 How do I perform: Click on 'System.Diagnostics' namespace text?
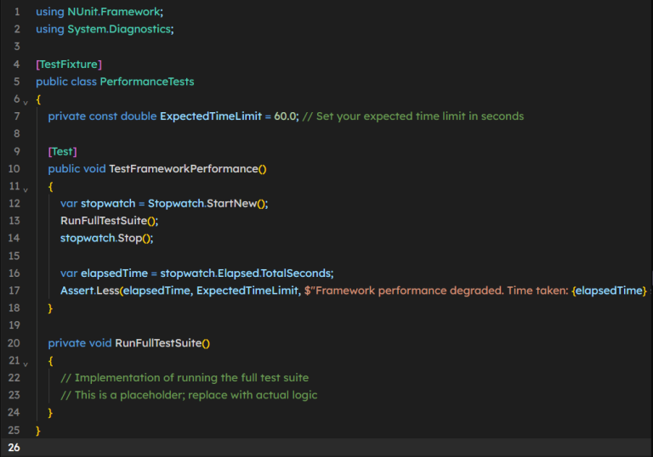coord(119,29)
